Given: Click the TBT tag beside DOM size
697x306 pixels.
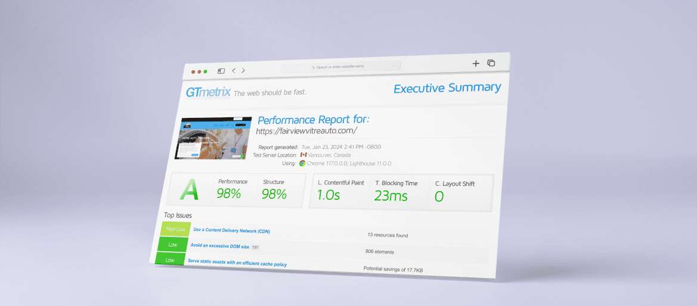Looking at the screenshot, I should pyautogui.click(x=255, y=246).
